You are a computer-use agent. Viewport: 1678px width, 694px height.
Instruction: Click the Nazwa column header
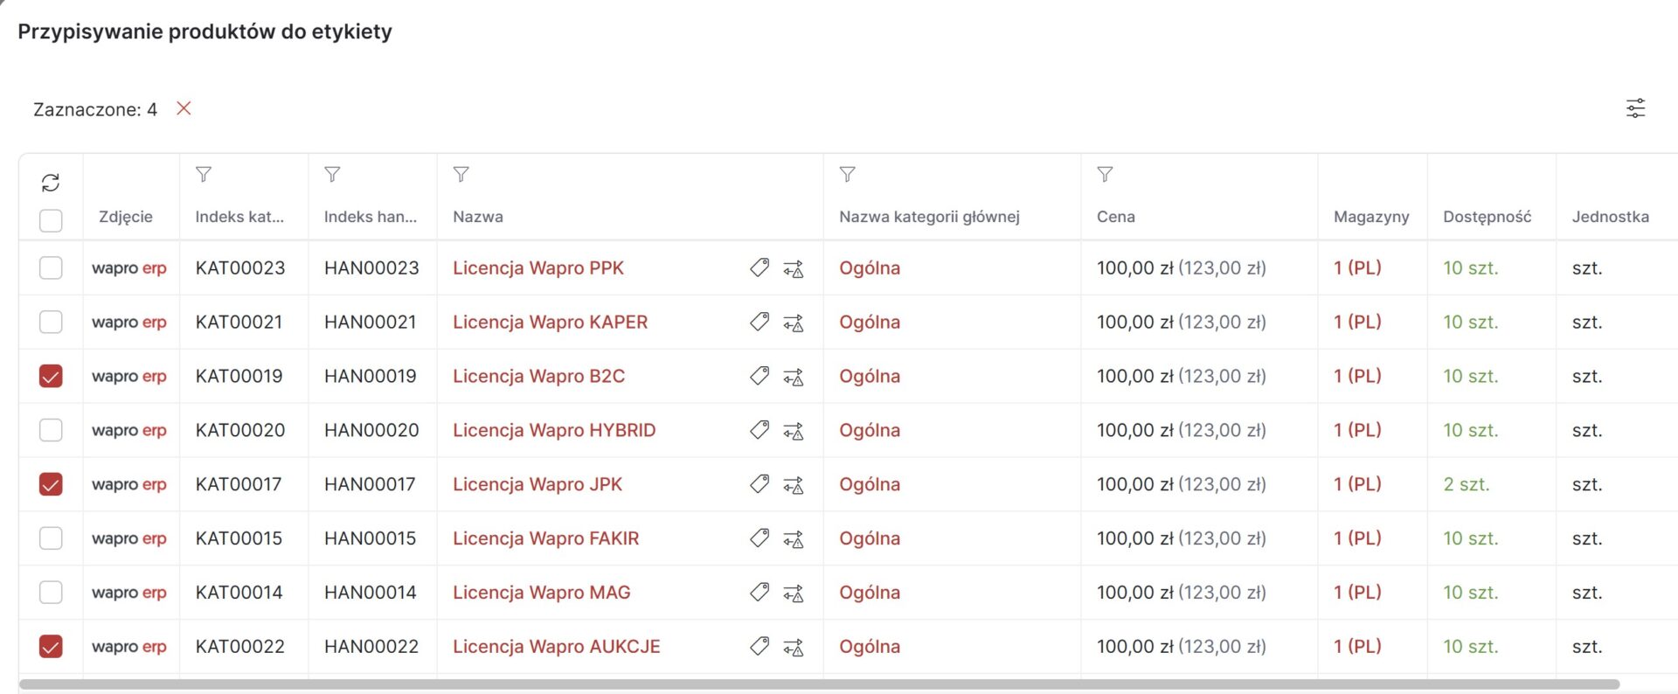click(x=478, y=217)
